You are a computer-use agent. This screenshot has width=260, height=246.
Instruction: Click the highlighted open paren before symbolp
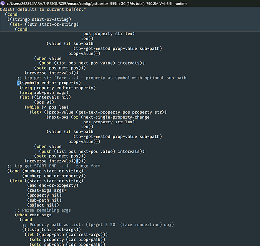pos(18,83)
